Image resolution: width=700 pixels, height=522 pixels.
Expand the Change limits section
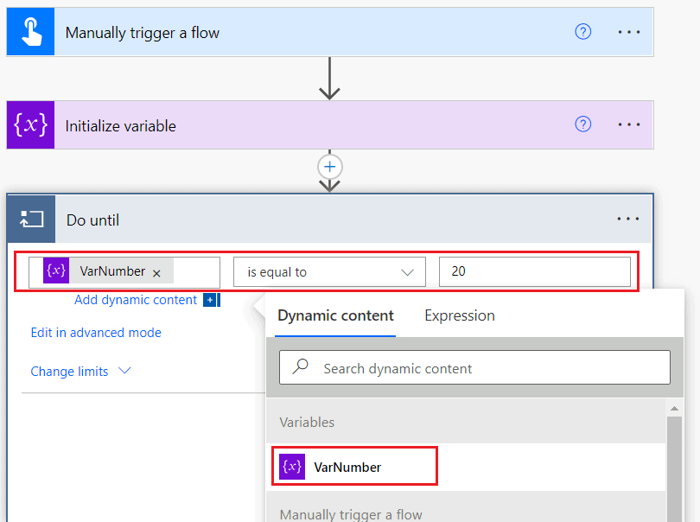click(x=80, y=372)
